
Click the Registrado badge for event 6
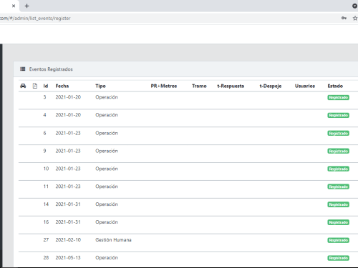[338, 133]
